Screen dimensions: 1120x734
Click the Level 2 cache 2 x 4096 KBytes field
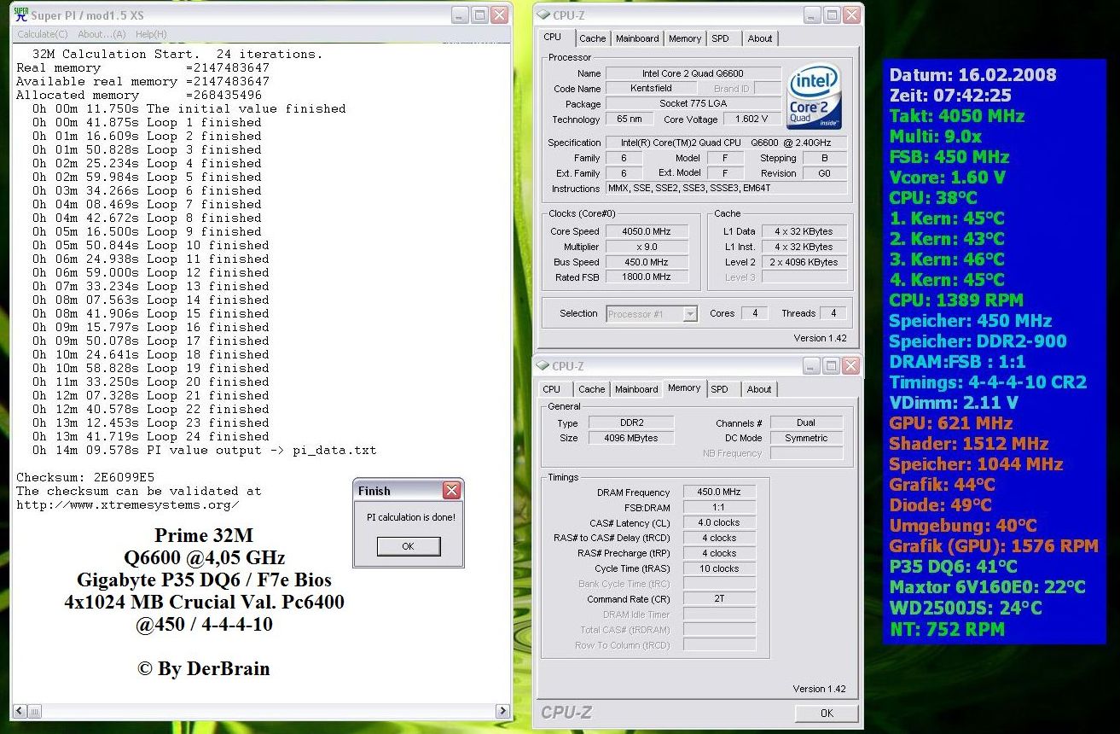(x=804, y=262)
